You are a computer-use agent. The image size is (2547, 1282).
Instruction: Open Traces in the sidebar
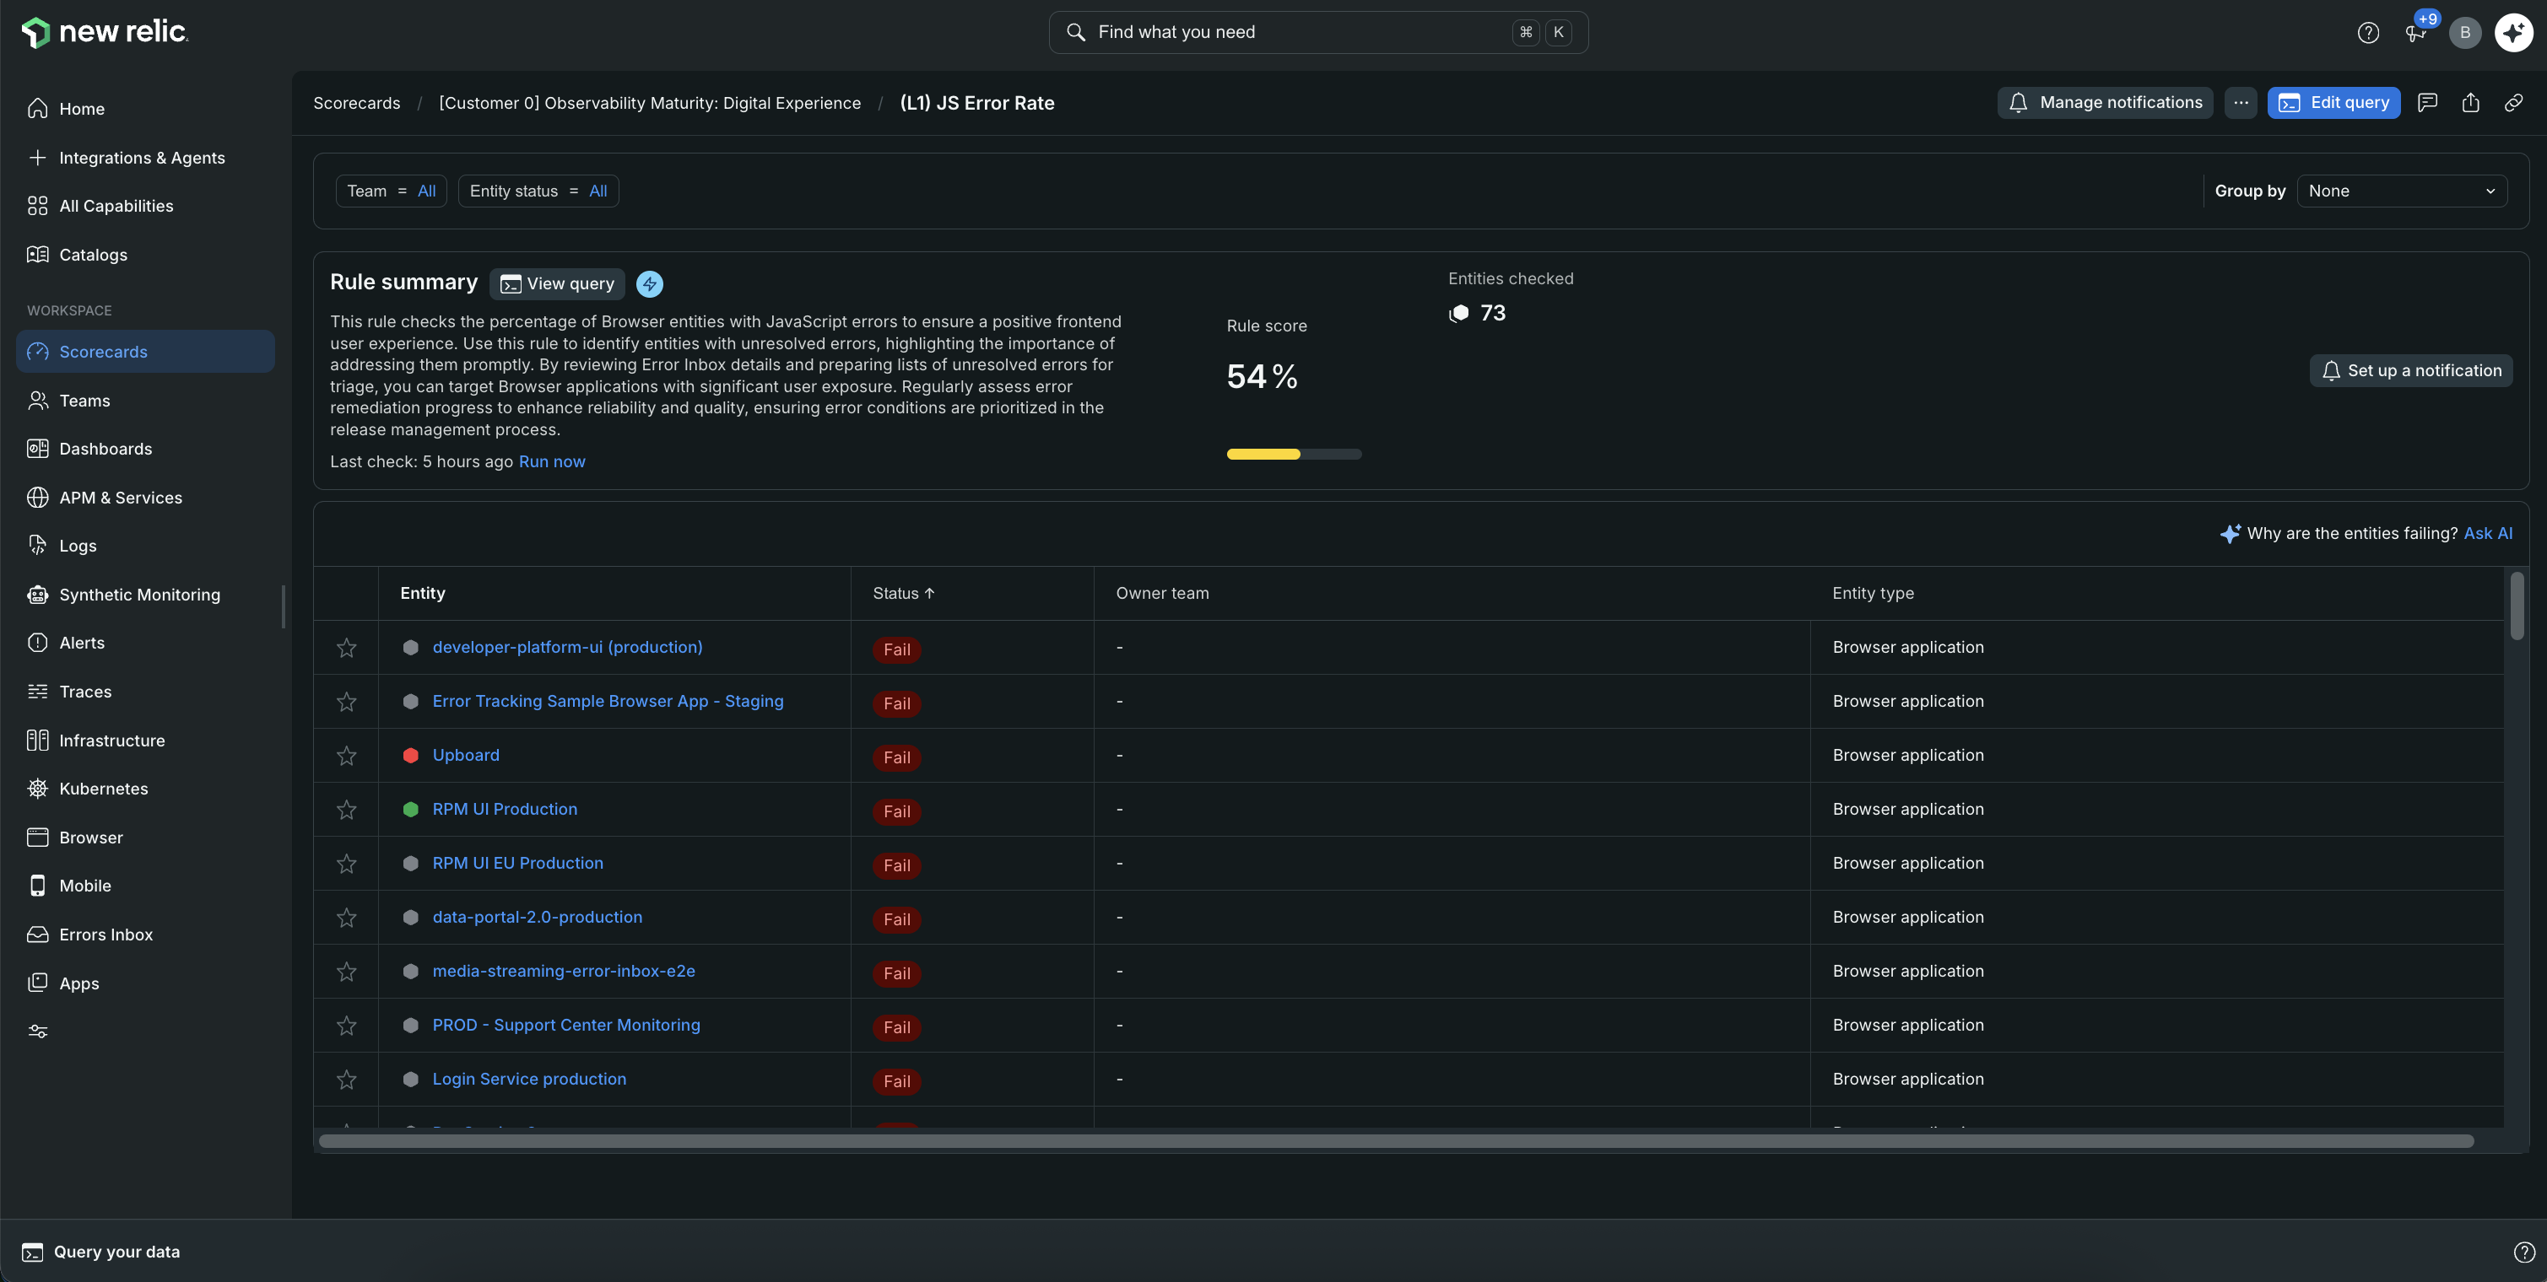coord(145,692)
